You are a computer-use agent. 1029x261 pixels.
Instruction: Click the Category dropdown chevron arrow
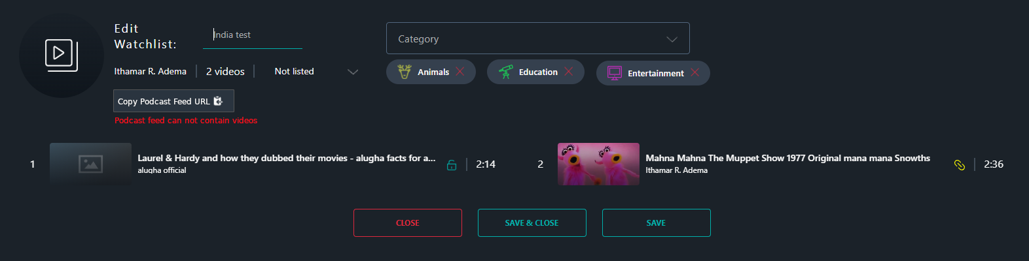point(672,39)
